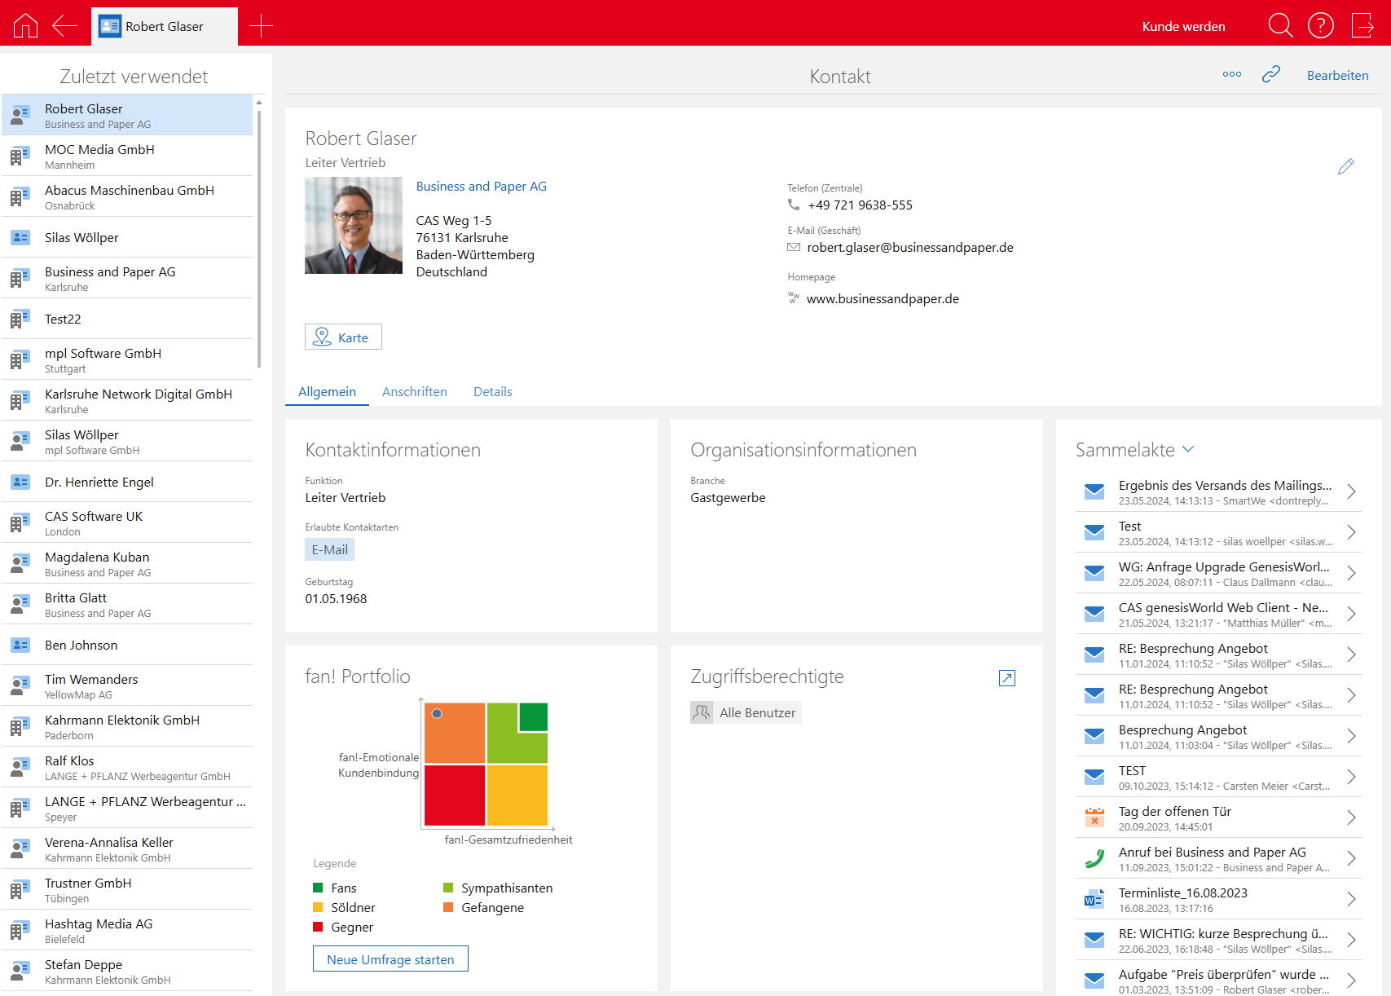The image size is (1391, 996).
Task: Open the help question mark icon
Action: coord(1321,26)
